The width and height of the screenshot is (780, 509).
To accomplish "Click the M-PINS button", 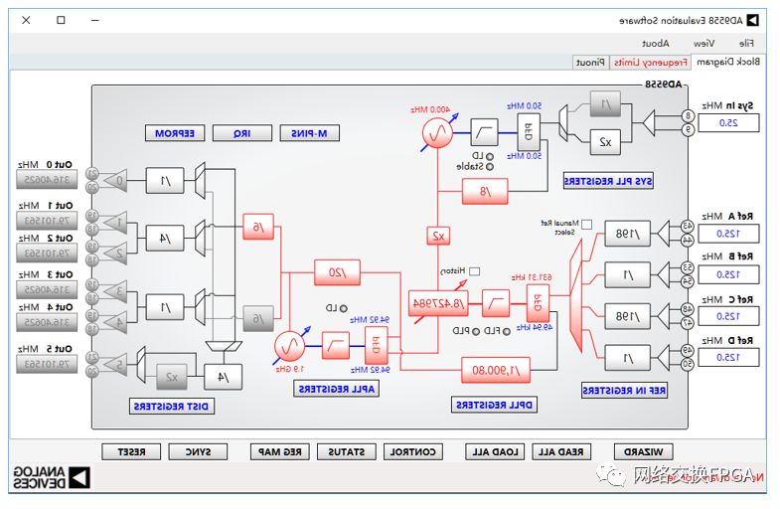I will pyautogui.click(x=309, y=133).
